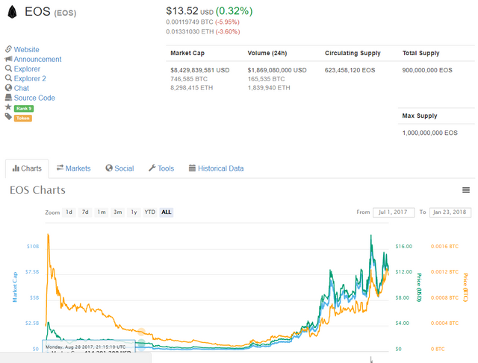Click the $13.52 price text

click(x=182, y=11)
